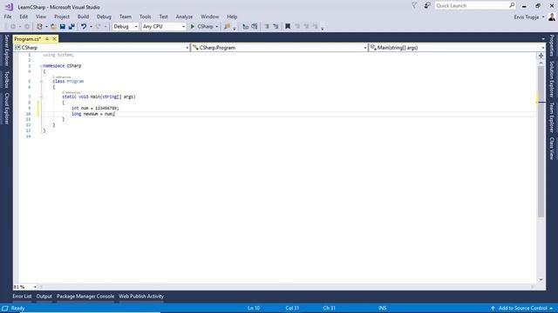Pin the Program.cs tab
The width and height of the screenshot is (558, 313).
pos(47,39)
